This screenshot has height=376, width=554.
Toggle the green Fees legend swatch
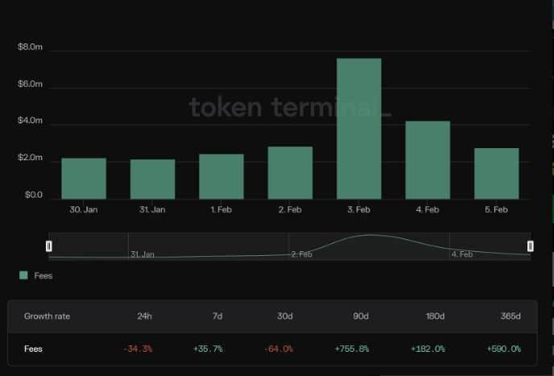pos(23,275)
